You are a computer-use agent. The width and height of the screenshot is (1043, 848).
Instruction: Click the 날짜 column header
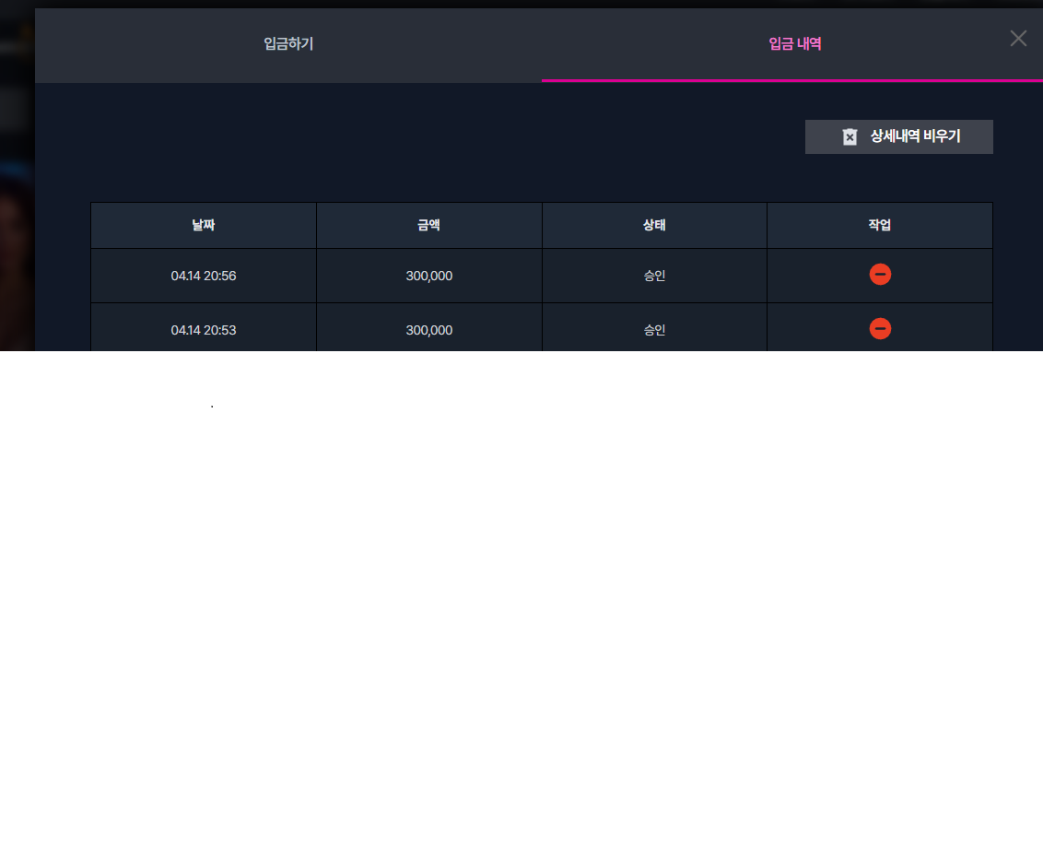[204, 225]
